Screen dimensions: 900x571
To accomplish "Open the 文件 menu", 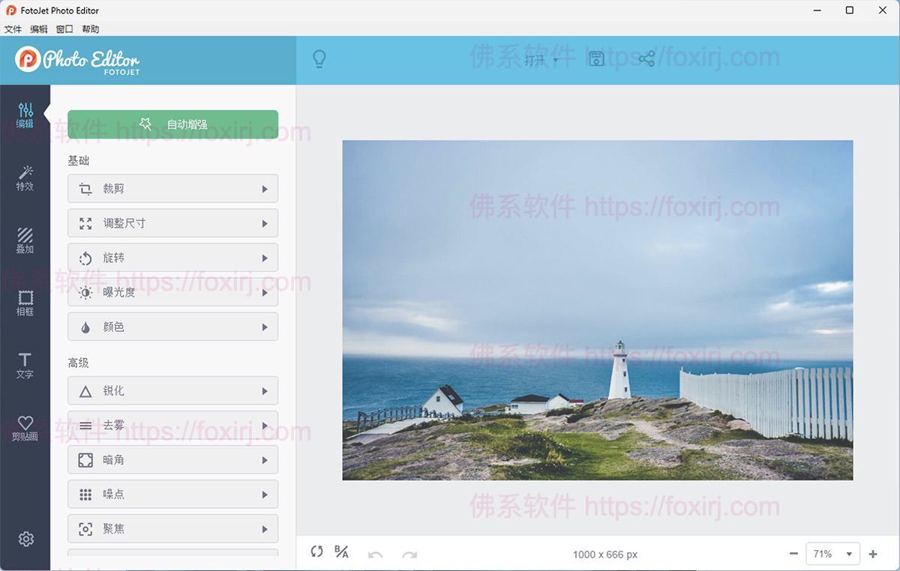I will [x=13, y=28].
